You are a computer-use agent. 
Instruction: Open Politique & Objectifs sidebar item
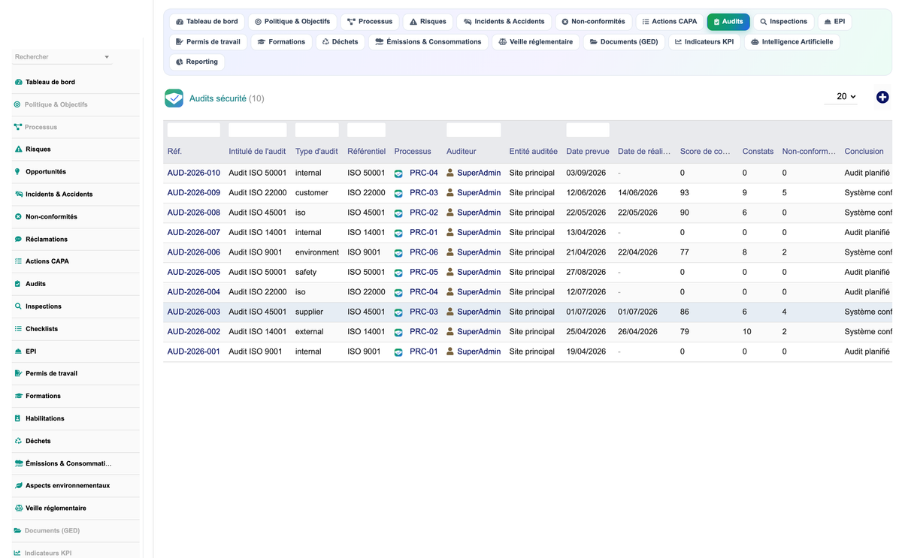76,104
